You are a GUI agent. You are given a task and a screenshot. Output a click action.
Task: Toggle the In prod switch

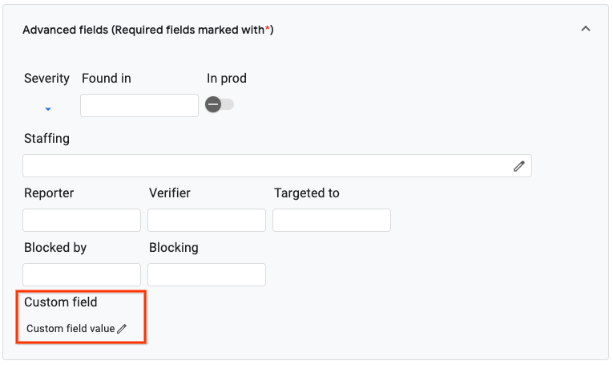coord(220,105)
